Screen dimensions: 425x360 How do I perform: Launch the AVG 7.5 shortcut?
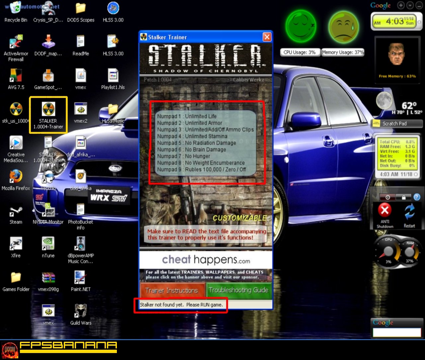(x=16, y=80)
